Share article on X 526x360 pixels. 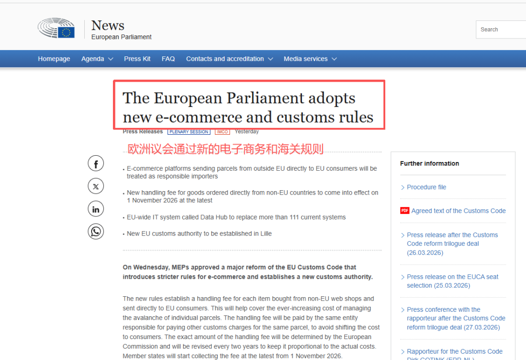[x=96, y=186]
